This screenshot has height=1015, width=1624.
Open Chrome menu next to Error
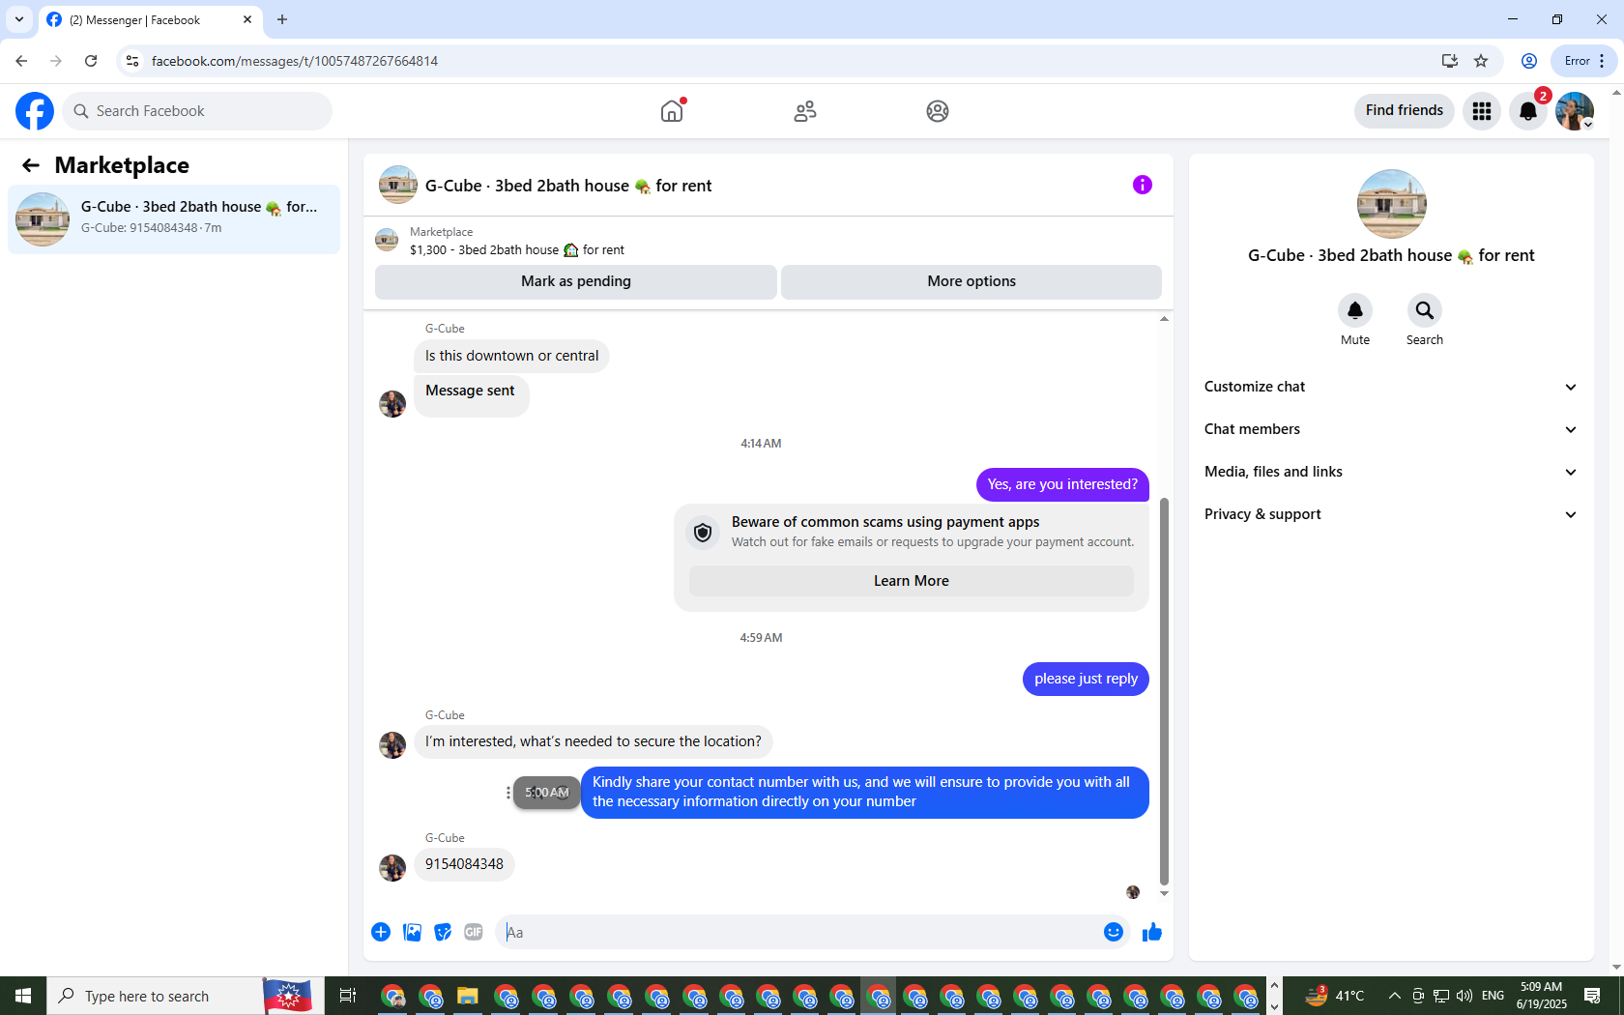coord(1602,61)
